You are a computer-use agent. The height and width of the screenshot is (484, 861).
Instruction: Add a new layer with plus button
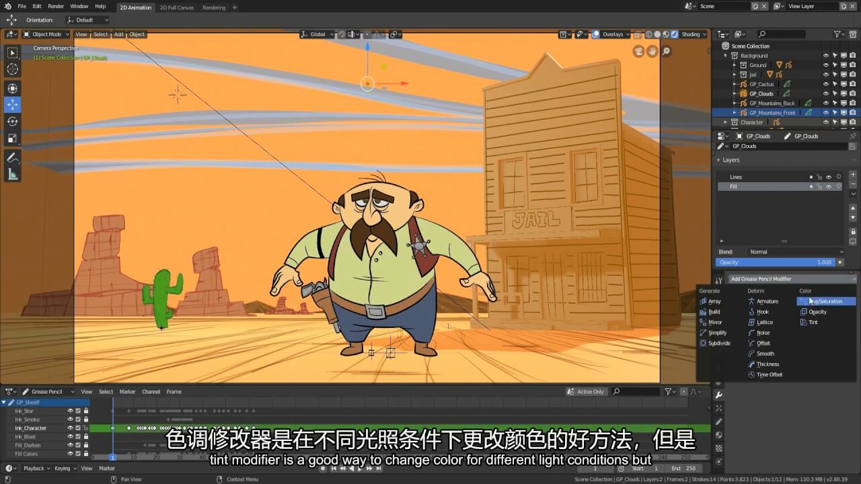(x=853, y=176)
